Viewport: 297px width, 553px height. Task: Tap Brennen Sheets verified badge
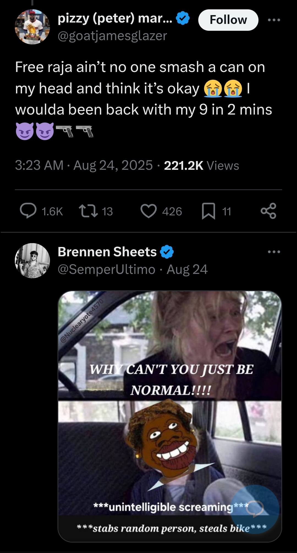point(167,252)
